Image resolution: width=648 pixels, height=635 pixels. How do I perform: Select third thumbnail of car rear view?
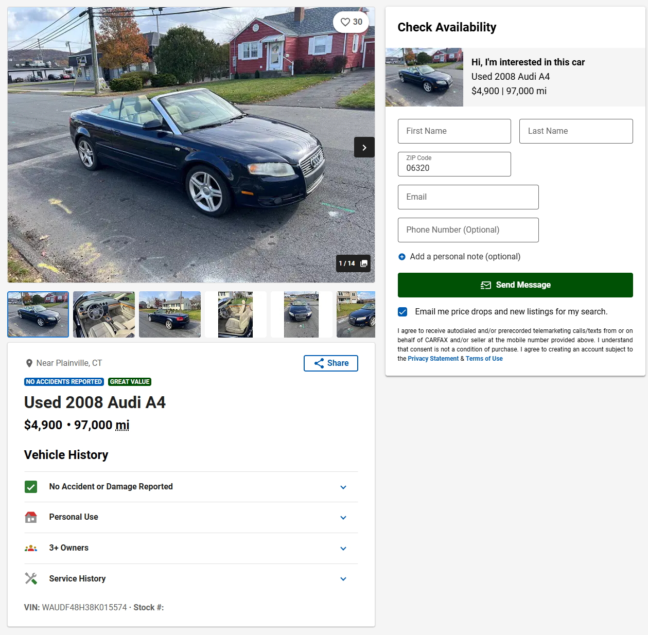click(170, 314)
